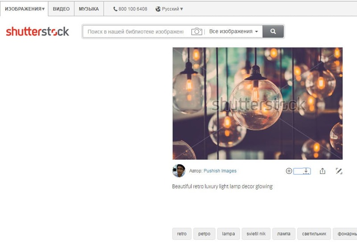Click the plus add-to-collection icon
Viewport: 357px width, 250px height.
click(x=289, y=171)
